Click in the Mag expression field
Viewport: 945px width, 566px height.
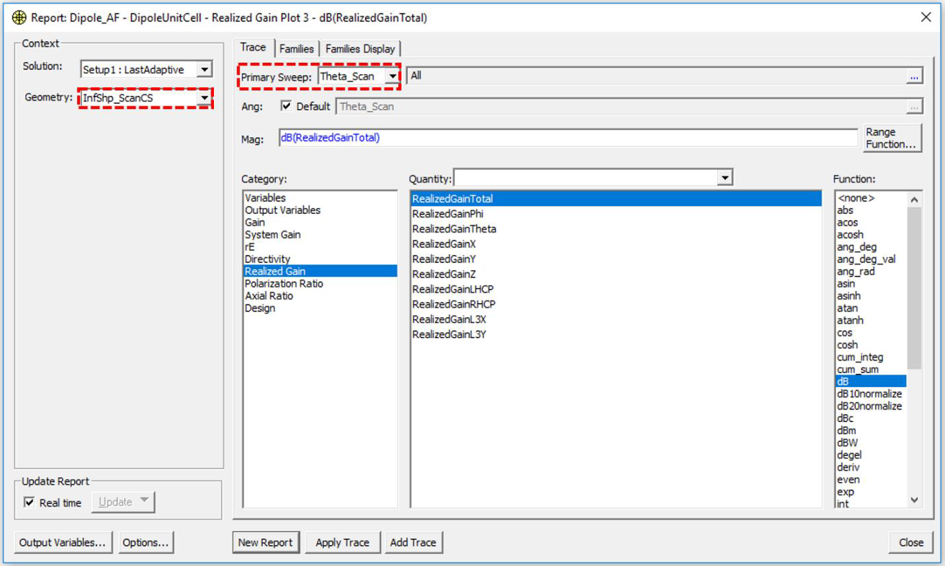pos(568,138)
